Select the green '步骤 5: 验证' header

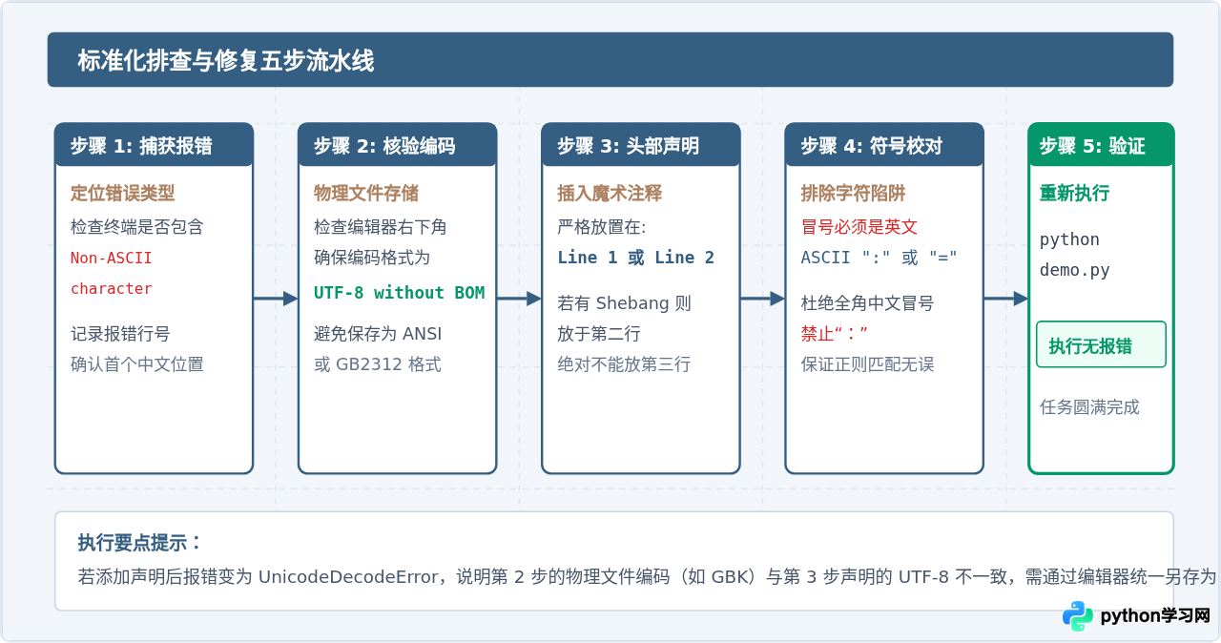[x=1101, y=145]
